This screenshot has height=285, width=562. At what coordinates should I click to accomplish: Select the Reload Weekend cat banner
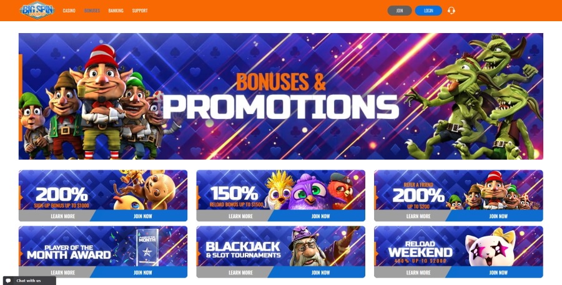pyautogui.click(x=458, y=246)
